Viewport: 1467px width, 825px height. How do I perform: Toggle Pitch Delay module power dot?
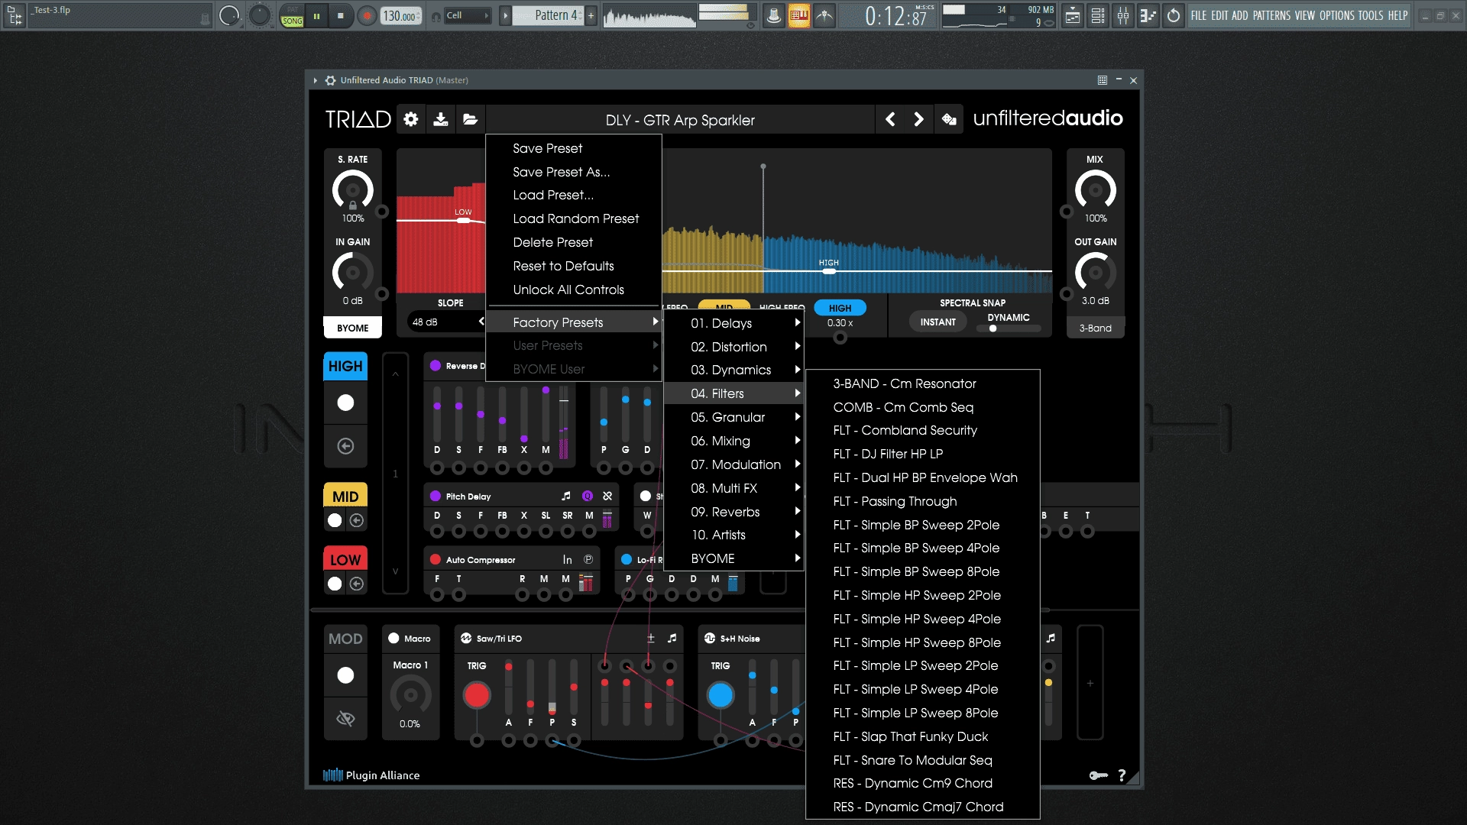(x=436, y=496)
